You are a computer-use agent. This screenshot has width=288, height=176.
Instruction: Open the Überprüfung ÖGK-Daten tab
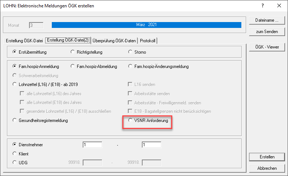tap(114, 40)
